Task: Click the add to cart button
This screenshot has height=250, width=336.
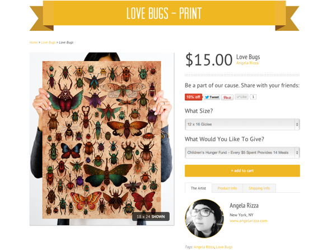Action: [242, 170]
